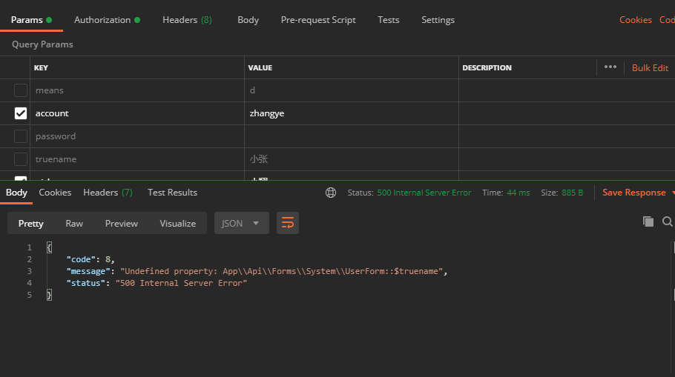The image size is (675, 377).
Task: Open the request Headers (8) tab
Action: (187, 20)
